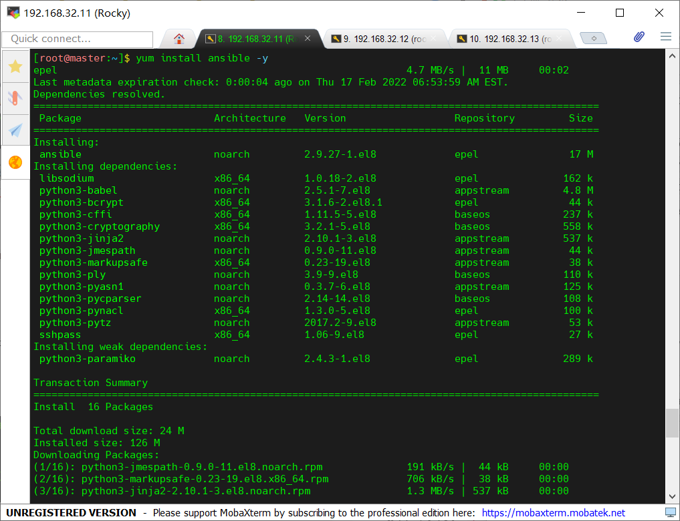Close tab 9. 192.168.32.12
The image size is (680, 521).
(x=433, y=39)
